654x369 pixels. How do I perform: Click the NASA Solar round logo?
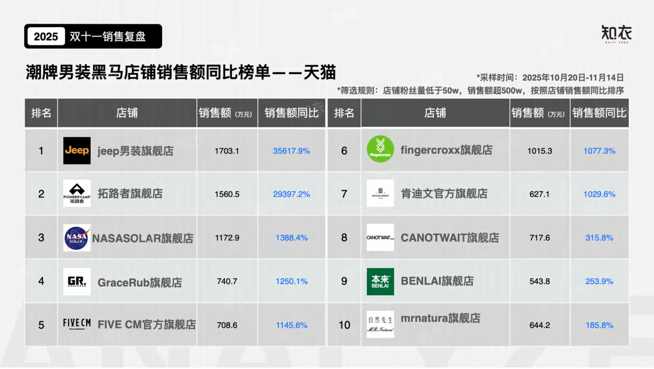(77, 237)
